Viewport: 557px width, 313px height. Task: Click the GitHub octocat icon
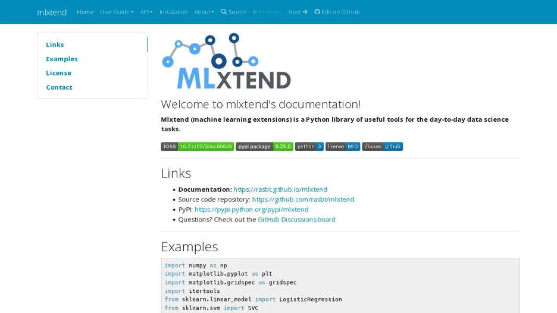317,12
